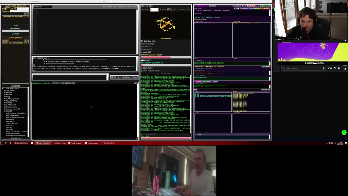Open the Task View taskbar icon
Viewport: 348px width, 196px height.
tap(10, 143)
